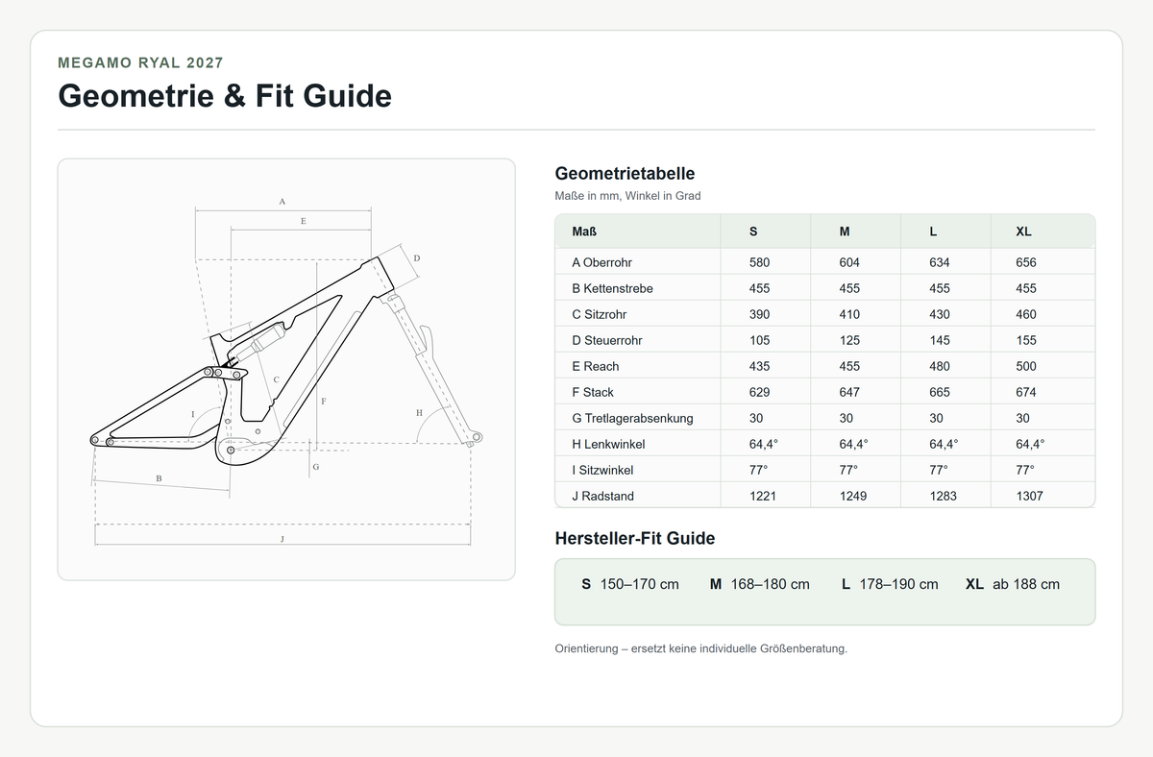Click the Geometrietabelle heading
Screen dimensions: 1153x757
(x=625, y=174)
